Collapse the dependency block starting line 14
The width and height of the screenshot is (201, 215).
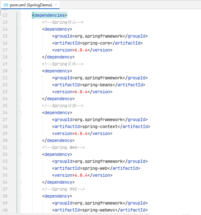coord(20,29)
